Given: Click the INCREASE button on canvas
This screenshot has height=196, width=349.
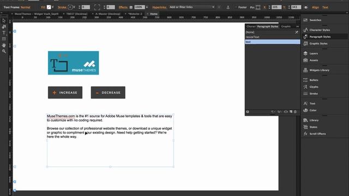Looking at the screenshot, I should click(x=65, y=93).
